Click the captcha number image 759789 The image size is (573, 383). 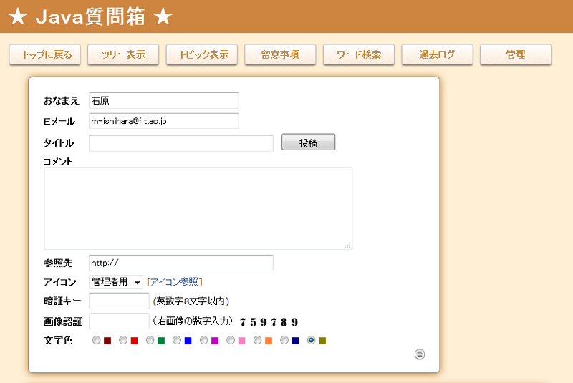[269, 322]
